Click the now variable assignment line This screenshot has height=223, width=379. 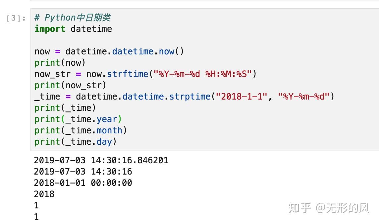click(109, 51)
